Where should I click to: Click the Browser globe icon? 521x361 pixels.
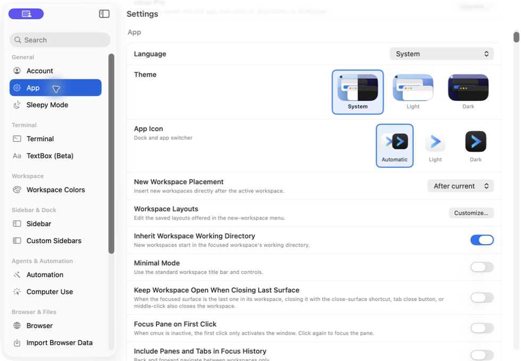17,325
